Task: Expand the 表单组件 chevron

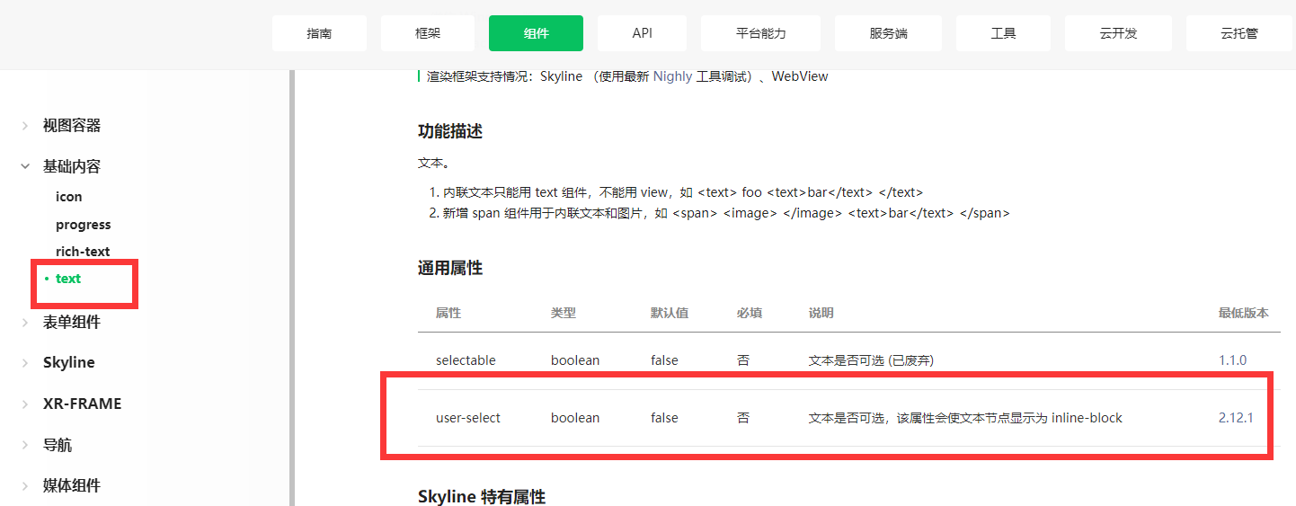Action: (25, 322)
